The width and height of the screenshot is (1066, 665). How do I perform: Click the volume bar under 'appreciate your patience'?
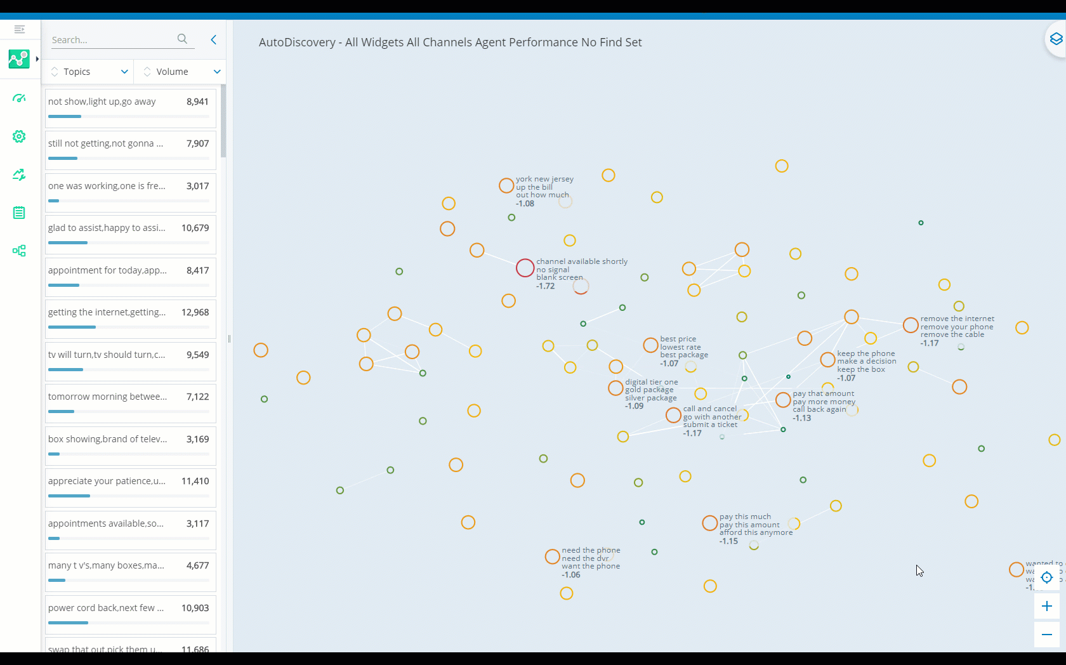[129, 496]
